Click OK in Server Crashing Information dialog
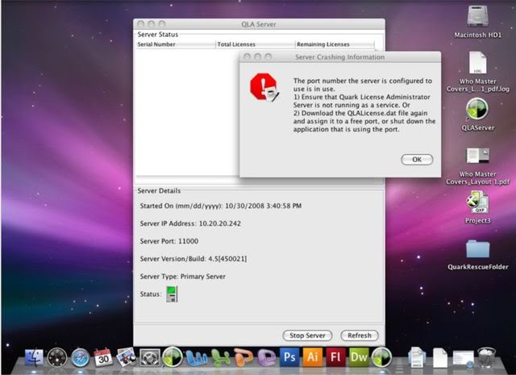This screenshot has height=375, width=516. [x=417, y=160]
